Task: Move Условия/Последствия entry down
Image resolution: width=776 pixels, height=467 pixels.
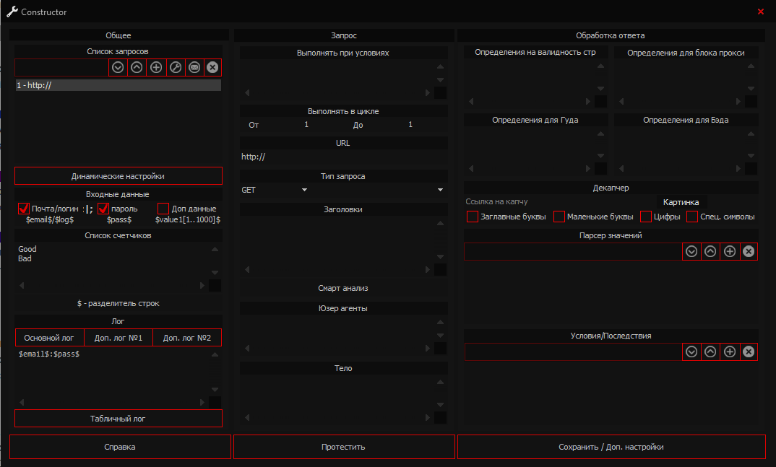Action: click(x=691, y=352)
